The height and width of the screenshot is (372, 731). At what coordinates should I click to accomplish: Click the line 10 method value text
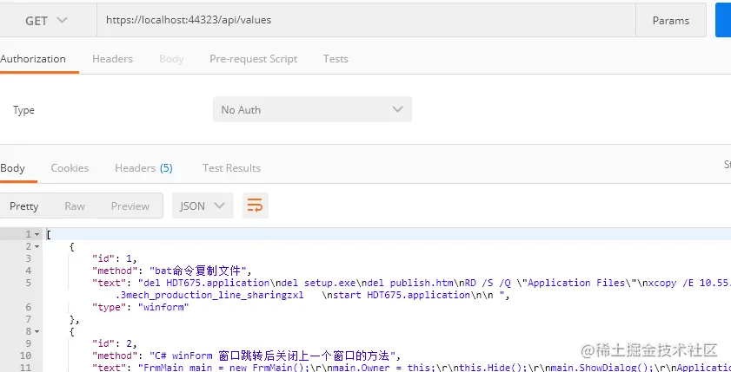coord(275,356)
